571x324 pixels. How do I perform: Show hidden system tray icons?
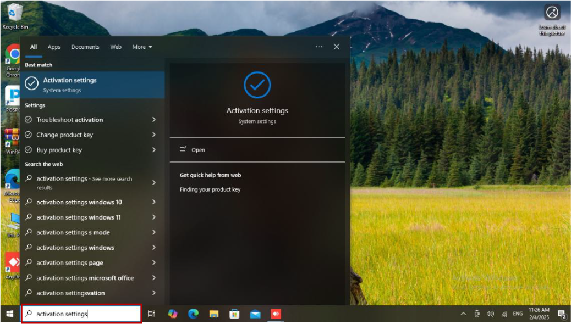coord(463,314)
